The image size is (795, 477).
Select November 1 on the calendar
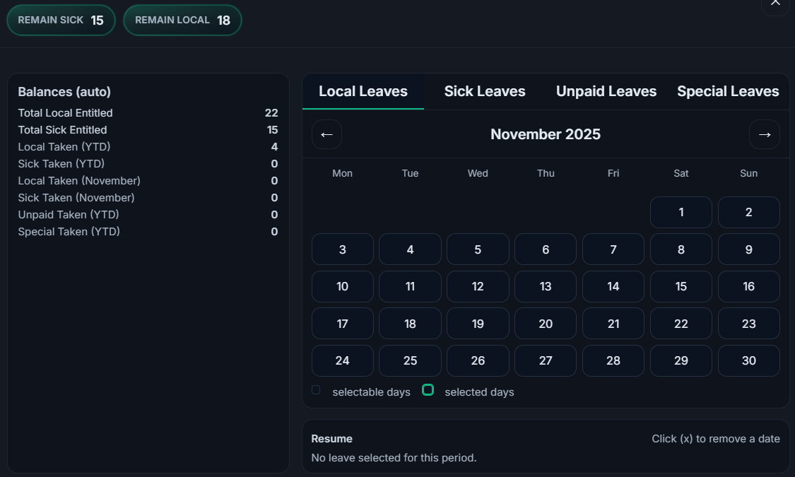click(681, 212)
